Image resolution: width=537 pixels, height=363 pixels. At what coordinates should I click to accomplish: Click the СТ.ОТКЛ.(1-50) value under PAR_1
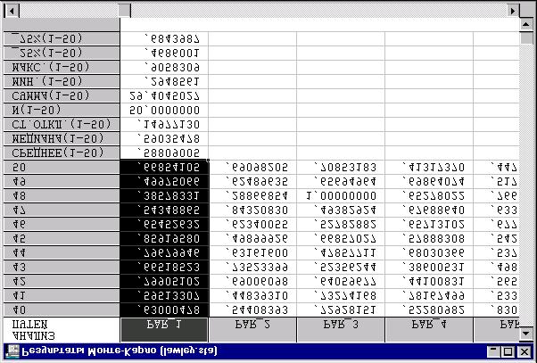[x=164, y=124]
